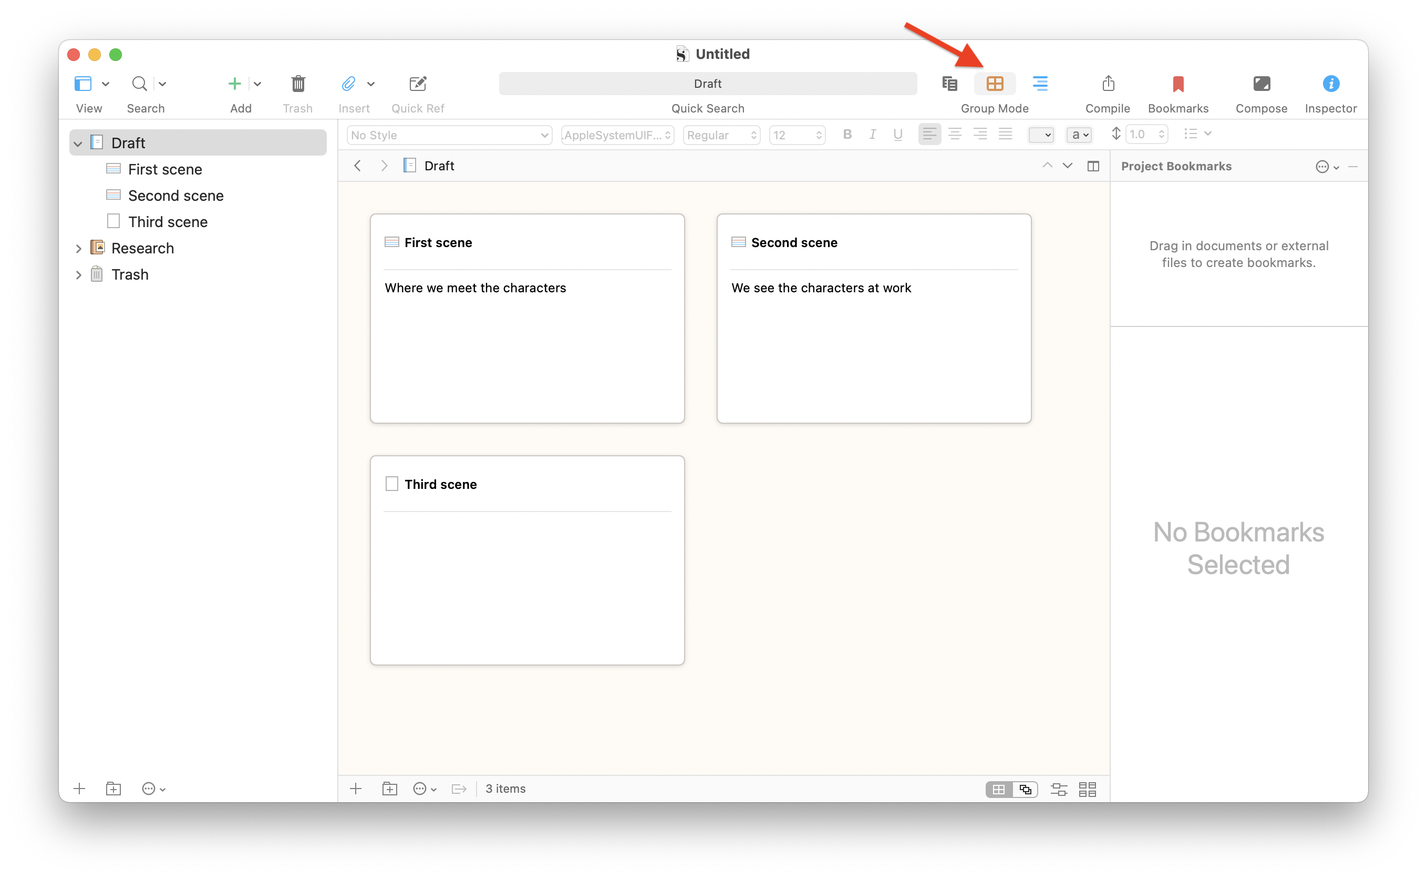
Task: Expand the Research folder in binder
Action: tap(78, 249)
